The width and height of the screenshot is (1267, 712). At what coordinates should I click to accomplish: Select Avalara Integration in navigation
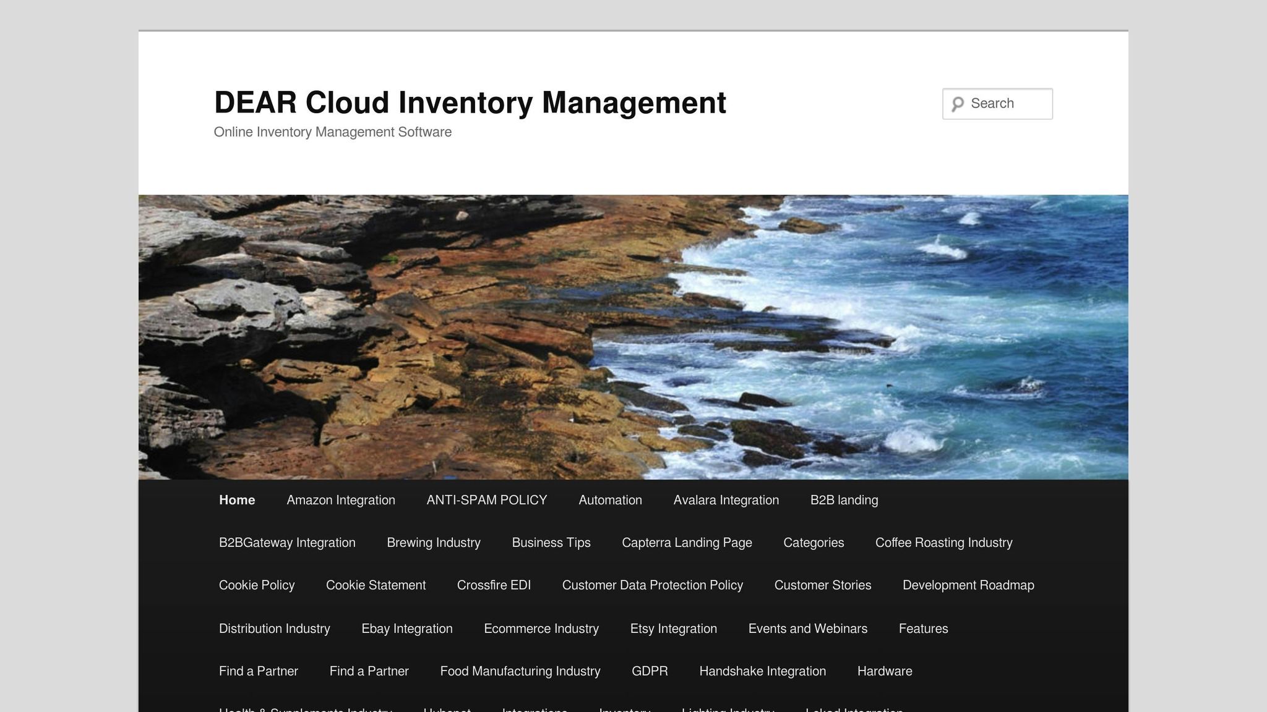(726, 500)
